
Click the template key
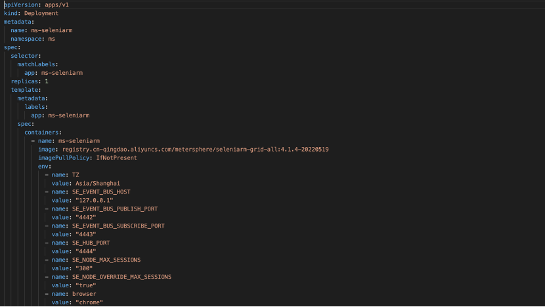tap(24, 90)
